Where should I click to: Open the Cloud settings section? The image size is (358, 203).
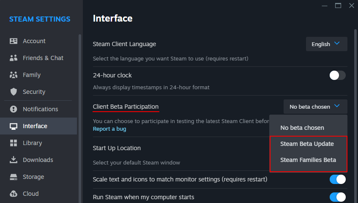click(30, 194)
